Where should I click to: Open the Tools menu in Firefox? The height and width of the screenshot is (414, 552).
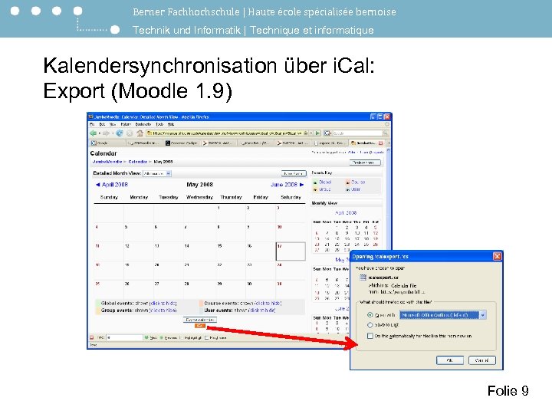159,124
